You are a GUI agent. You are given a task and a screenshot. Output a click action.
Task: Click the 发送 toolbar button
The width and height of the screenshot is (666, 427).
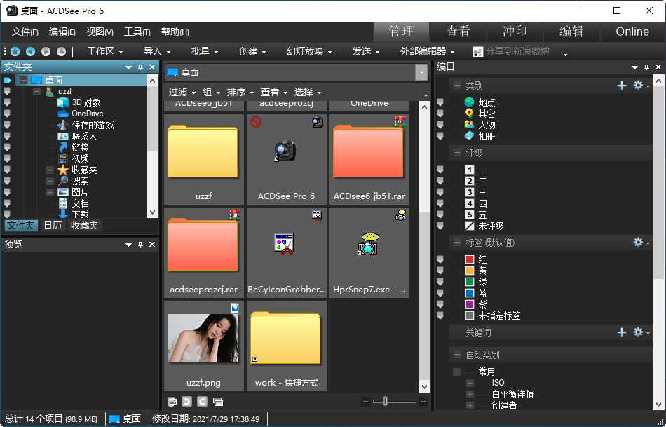coord(366,51)
